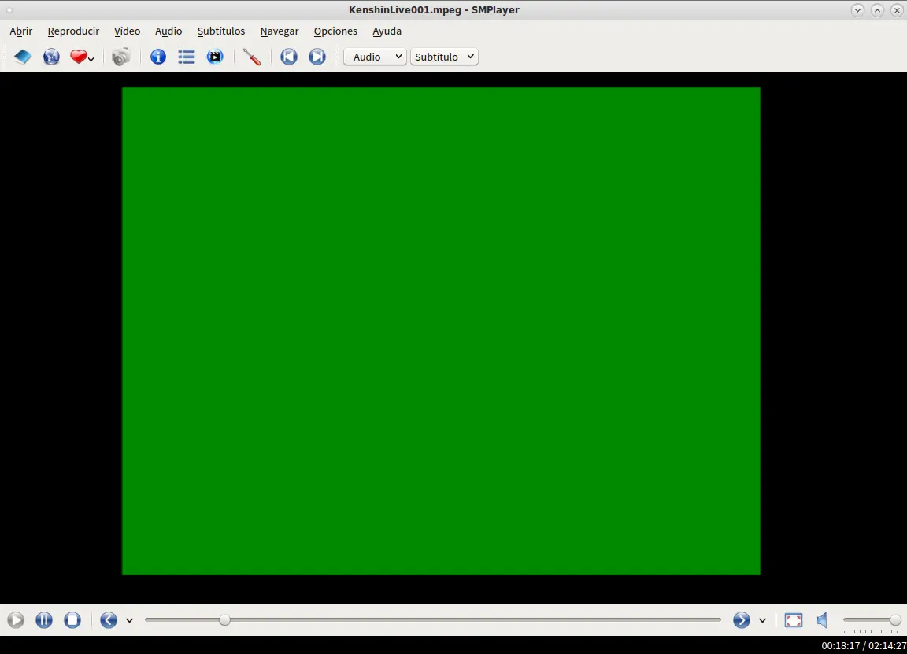
Task: Click the film-clip toolbar icon
Action: (215, 57)
